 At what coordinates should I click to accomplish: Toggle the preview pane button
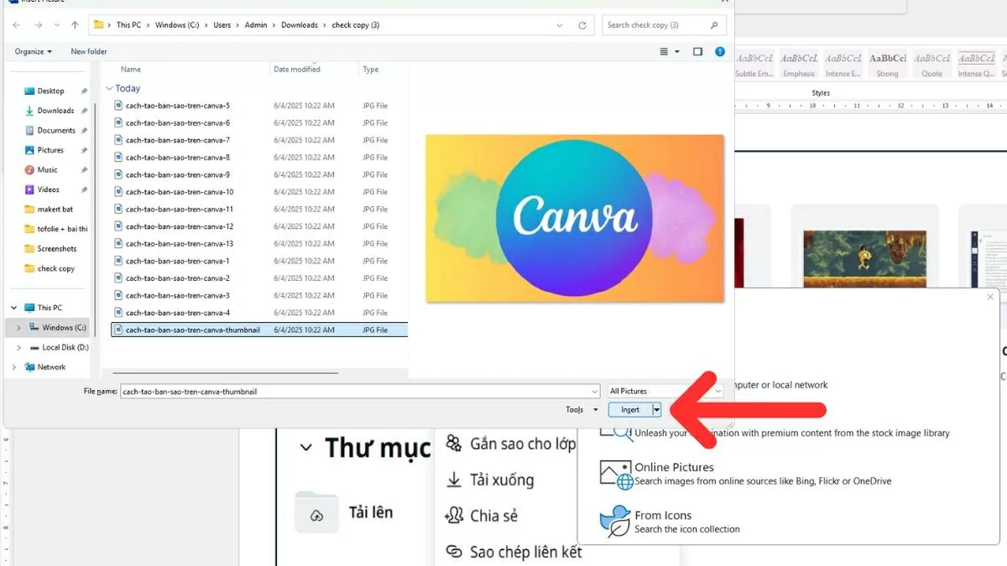point(697,51)
